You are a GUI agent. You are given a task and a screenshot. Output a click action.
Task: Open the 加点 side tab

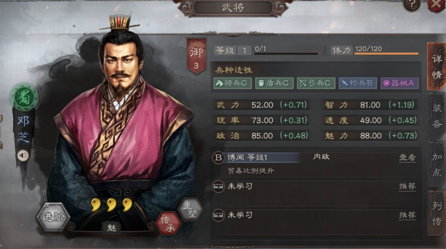437,164
